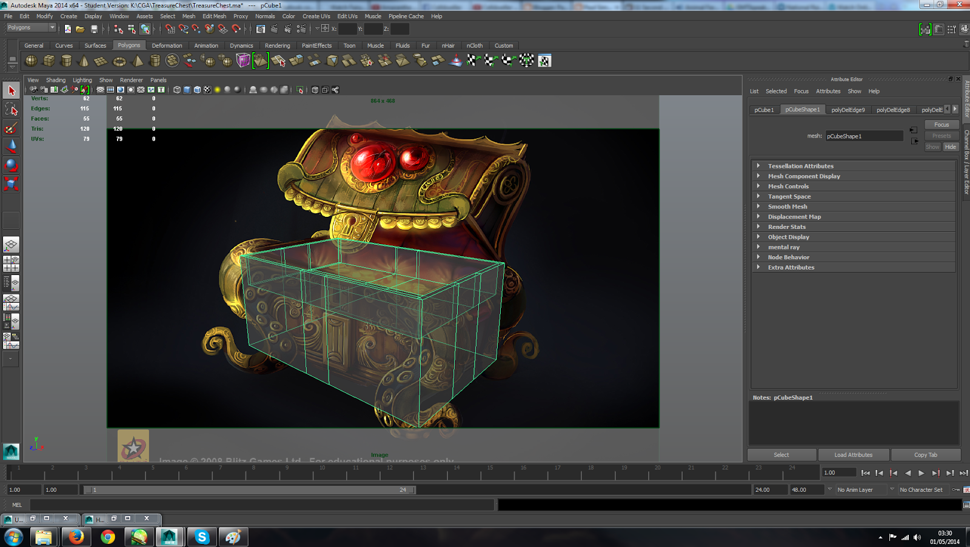
Task: Open Skype from the Windows taskbar
Action: 202,537
